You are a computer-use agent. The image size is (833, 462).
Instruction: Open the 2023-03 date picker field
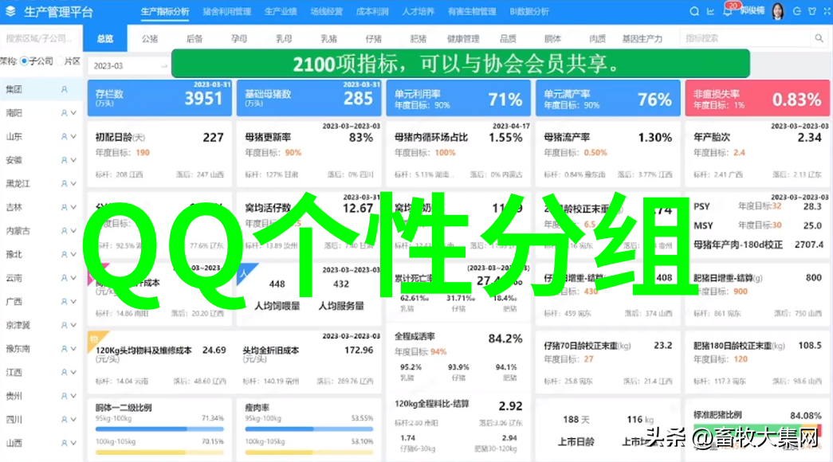coord(129,66)
